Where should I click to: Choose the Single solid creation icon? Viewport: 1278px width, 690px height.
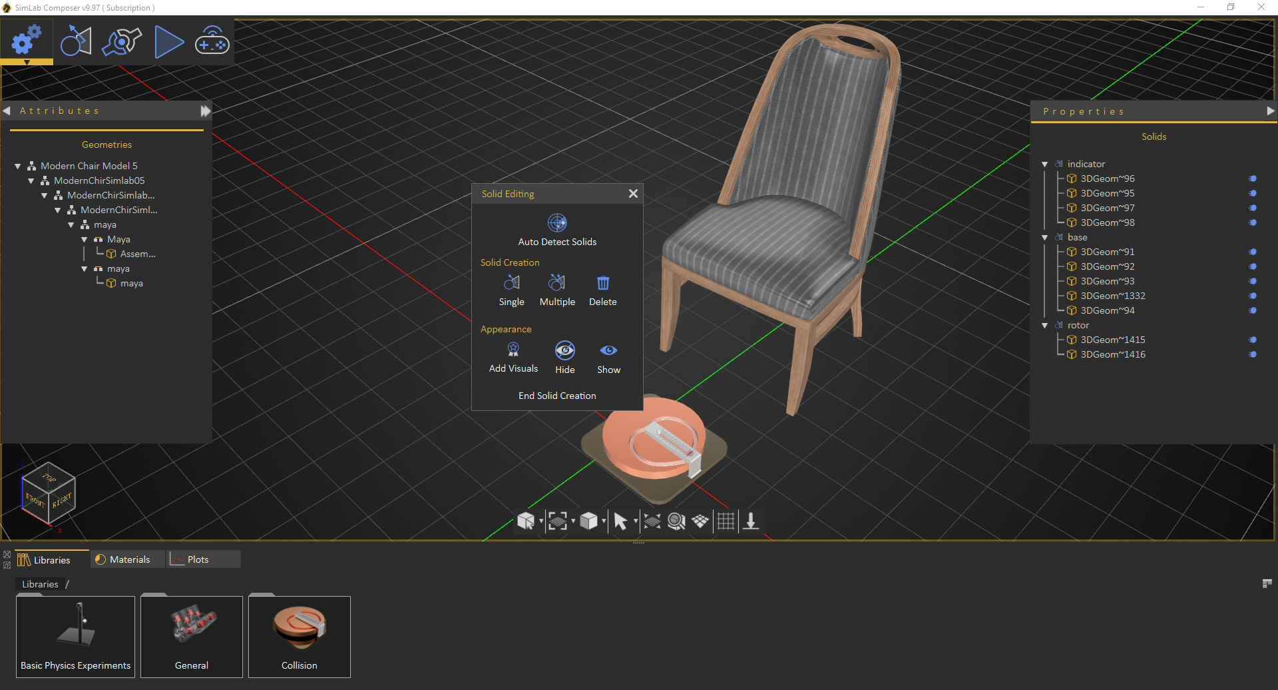[511, 282]
